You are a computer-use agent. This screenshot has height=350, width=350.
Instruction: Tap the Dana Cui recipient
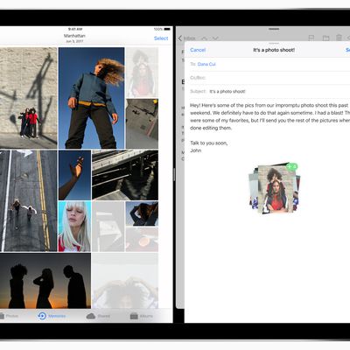206,64
